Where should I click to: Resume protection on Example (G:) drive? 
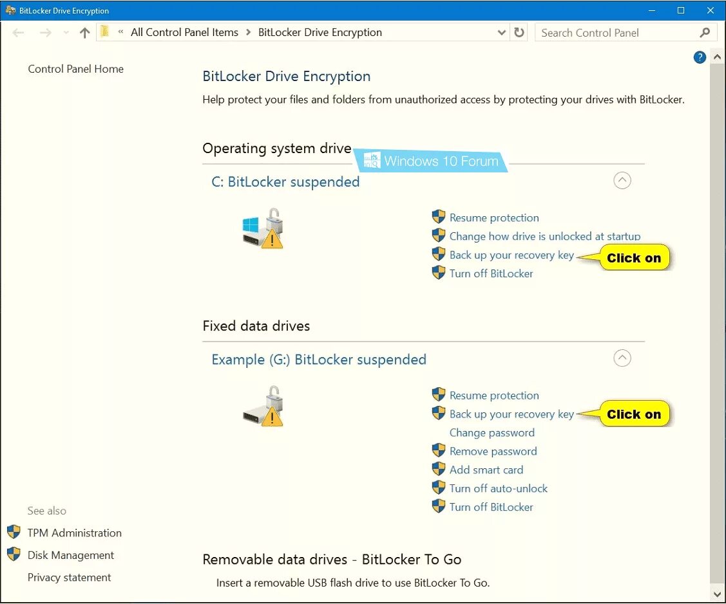494,396
